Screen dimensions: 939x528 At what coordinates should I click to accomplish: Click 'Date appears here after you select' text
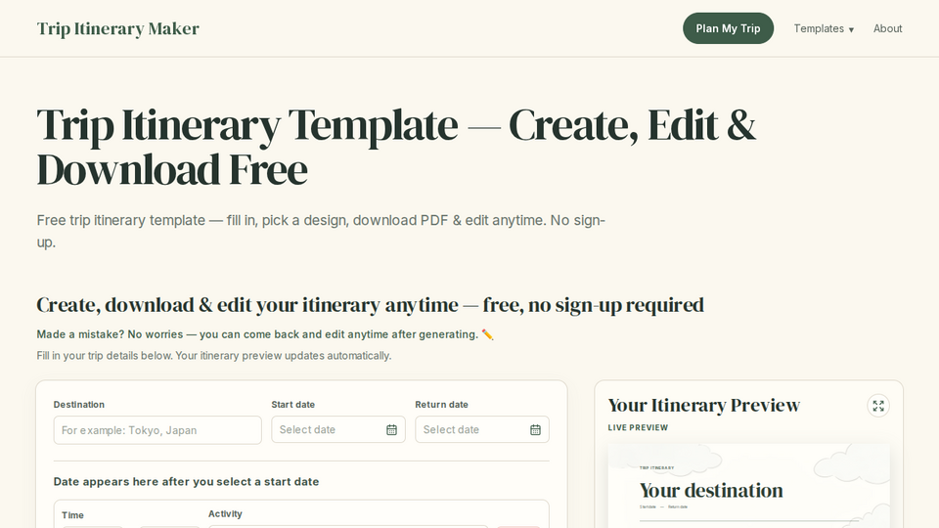(x=186, y=482)
